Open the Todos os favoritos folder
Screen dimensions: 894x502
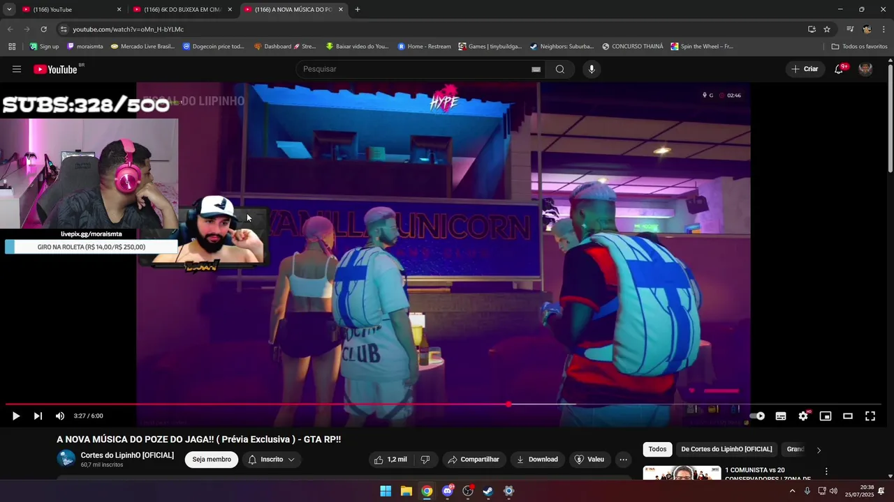859,47
